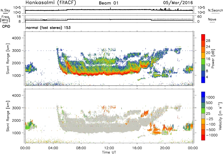Click the 16 tick on power colorbar

[208, 59]
